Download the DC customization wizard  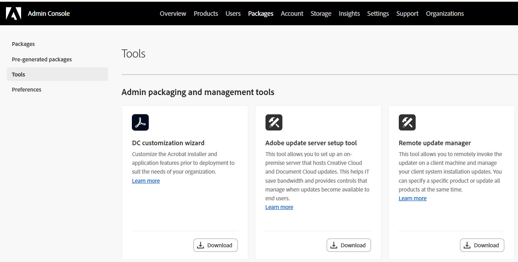pos(216,245)
